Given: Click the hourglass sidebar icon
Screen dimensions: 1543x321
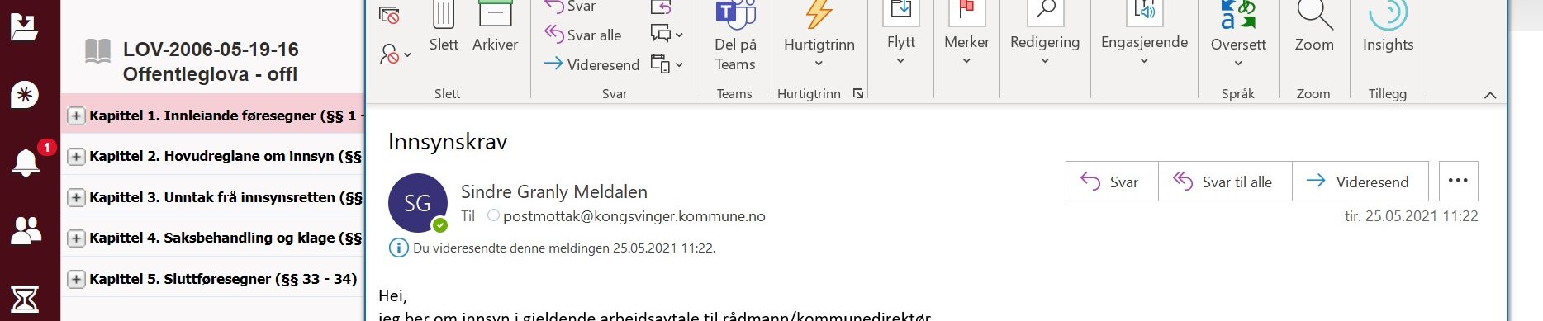Looking at the screenshot, I should coord(25,299).
